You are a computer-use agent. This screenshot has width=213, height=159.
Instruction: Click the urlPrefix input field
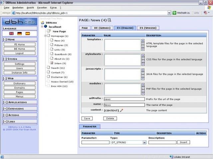[x=124, y=99]
